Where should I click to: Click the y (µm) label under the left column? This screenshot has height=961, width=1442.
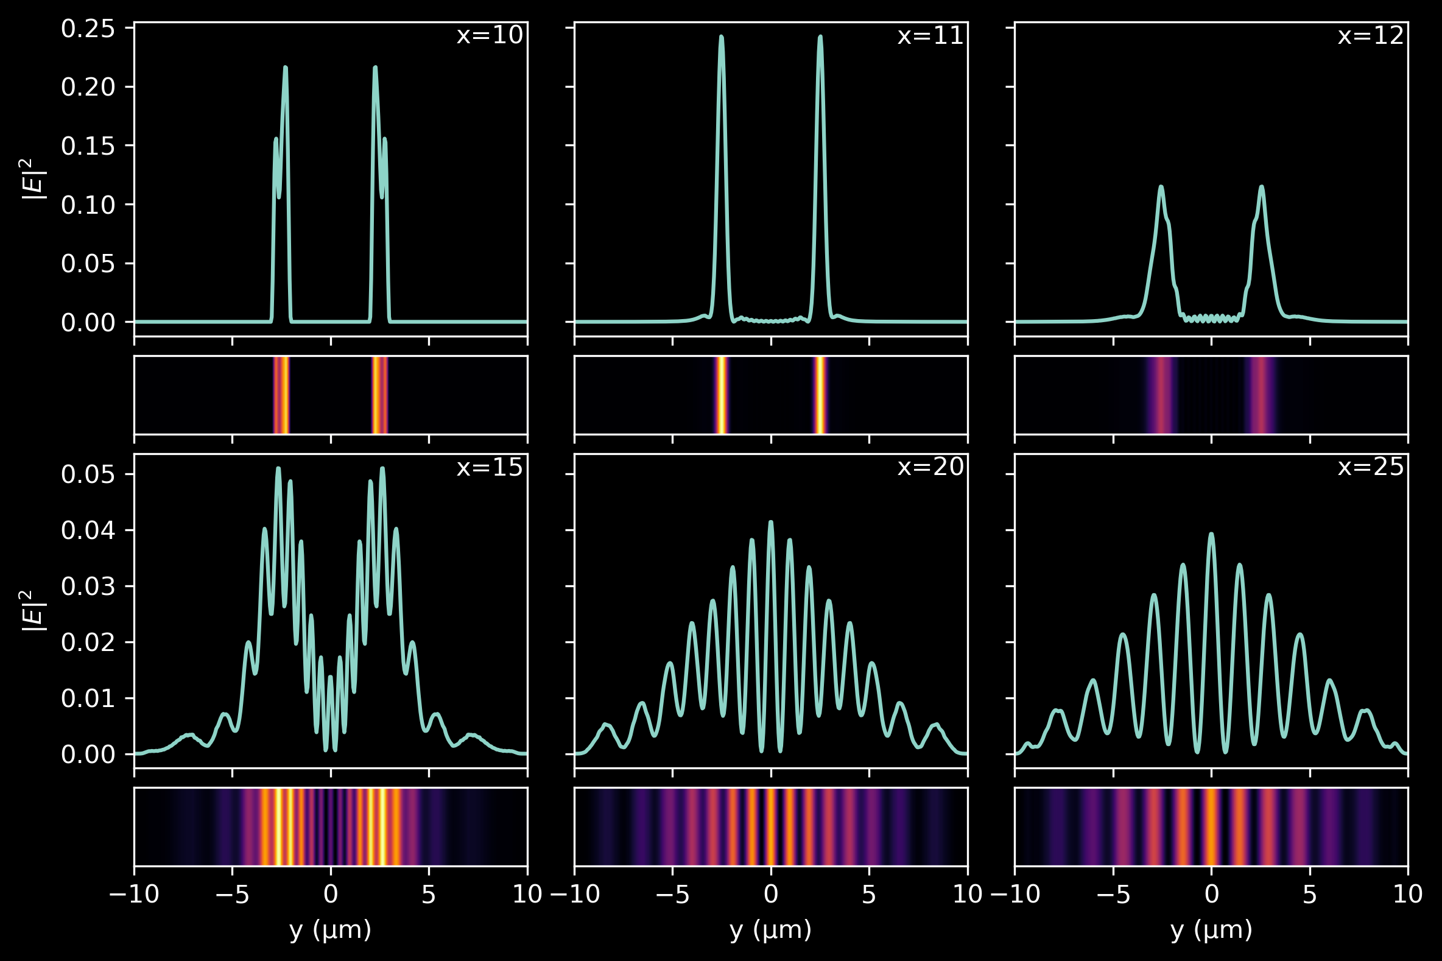point(330,931)
